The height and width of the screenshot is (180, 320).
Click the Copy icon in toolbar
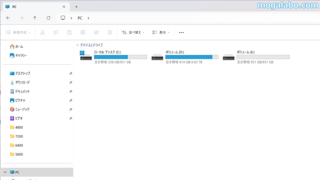coord(56,32)
